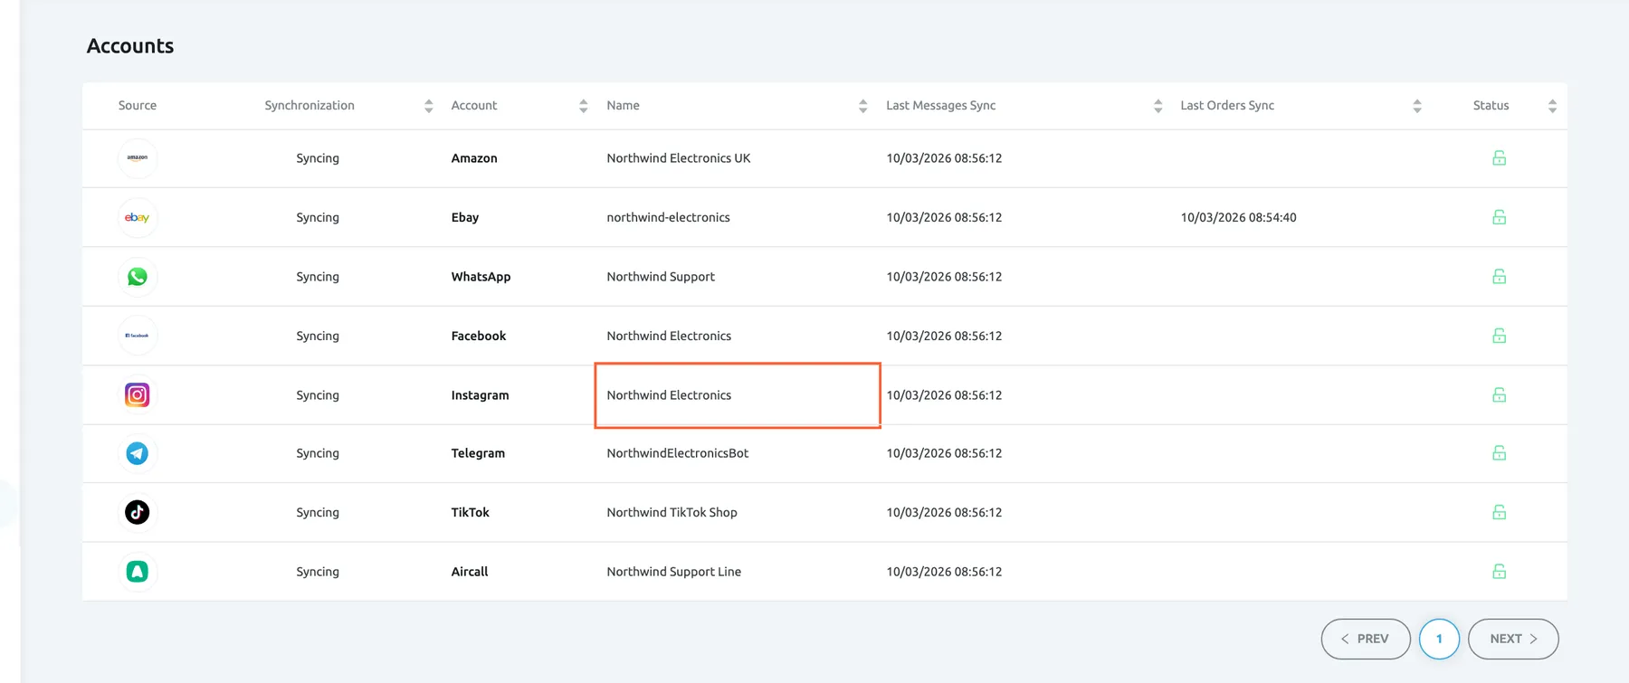Click the TikTok row status lock icon
This screenshot has height=683, width=1629.
click(1500, 512)
